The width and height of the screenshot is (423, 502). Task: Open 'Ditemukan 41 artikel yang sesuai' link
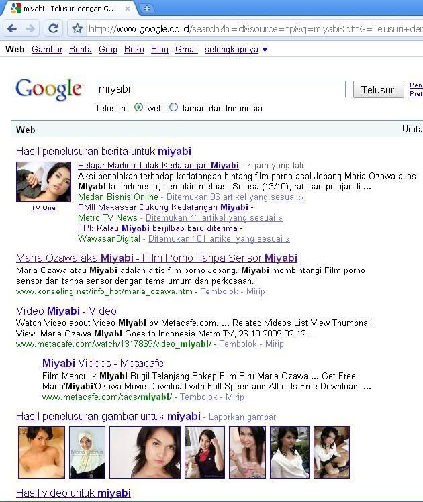tap(214, 218)
